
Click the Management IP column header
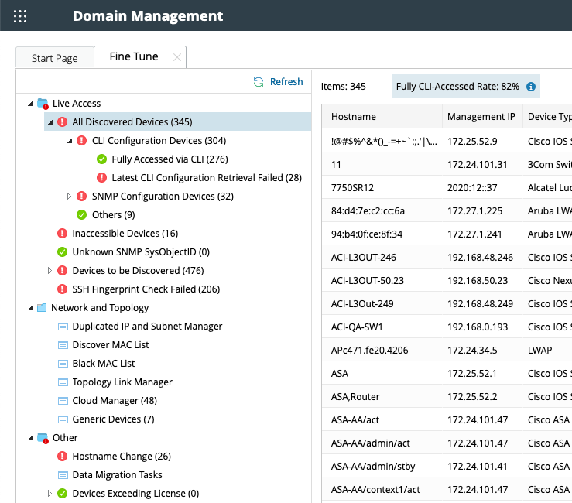[481, 117]
